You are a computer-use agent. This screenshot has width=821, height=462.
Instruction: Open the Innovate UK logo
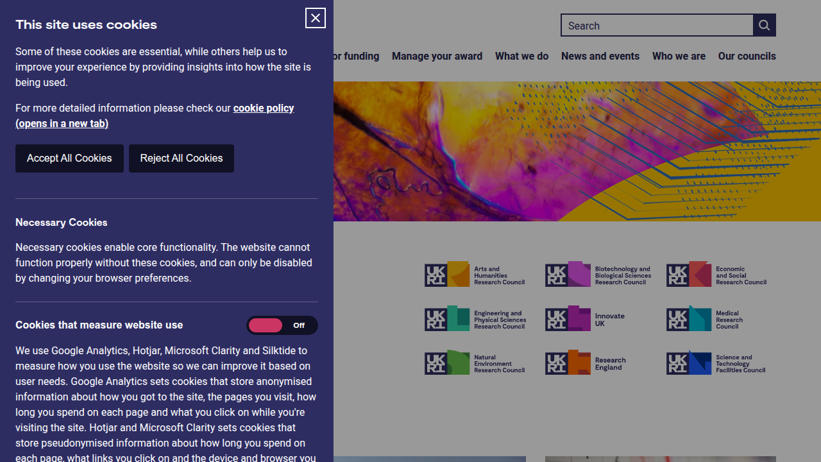(586, 318)
